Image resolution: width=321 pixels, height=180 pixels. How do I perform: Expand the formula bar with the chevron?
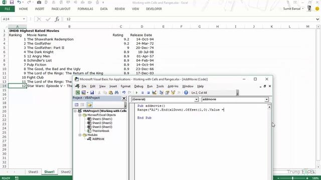pos(317,19)
